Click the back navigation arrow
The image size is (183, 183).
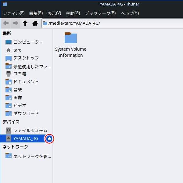pos(6,23)
